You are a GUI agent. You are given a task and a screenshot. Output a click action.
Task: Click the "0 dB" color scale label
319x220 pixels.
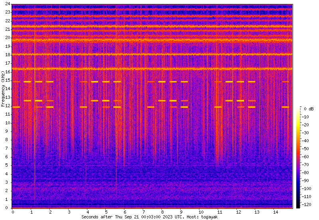coord(309,109)
